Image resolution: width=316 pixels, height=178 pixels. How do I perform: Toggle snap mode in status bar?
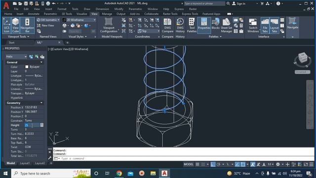(x=203, y=165)
